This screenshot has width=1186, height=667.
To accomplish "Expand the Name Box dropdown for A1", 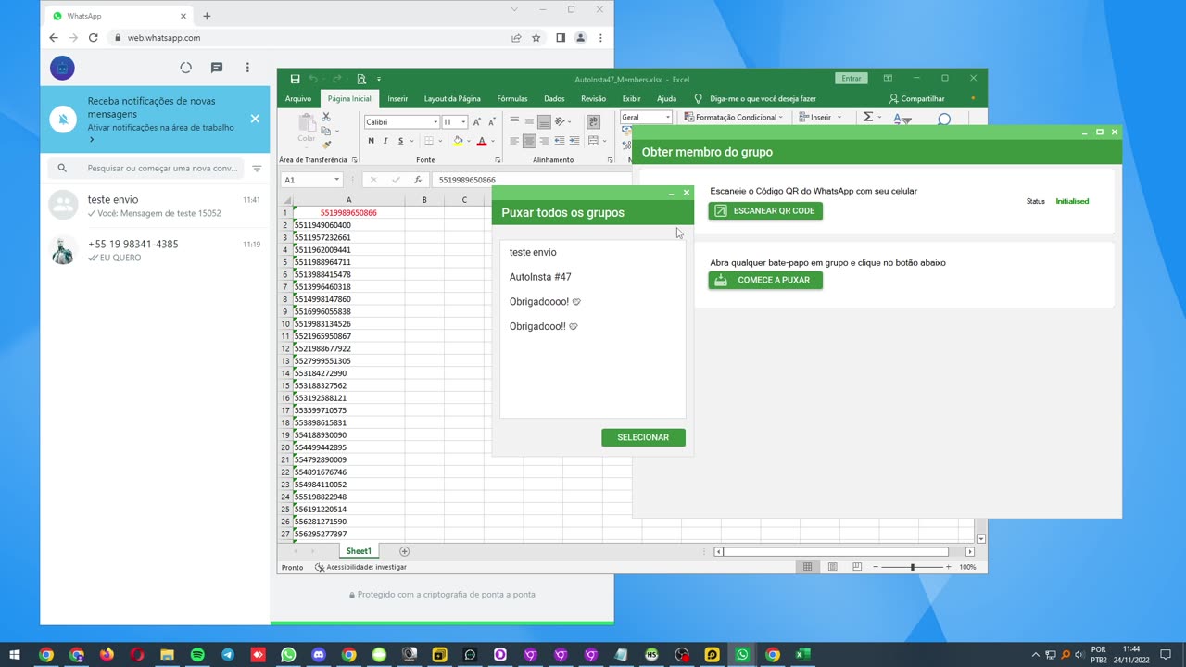I will click(336, 180).
